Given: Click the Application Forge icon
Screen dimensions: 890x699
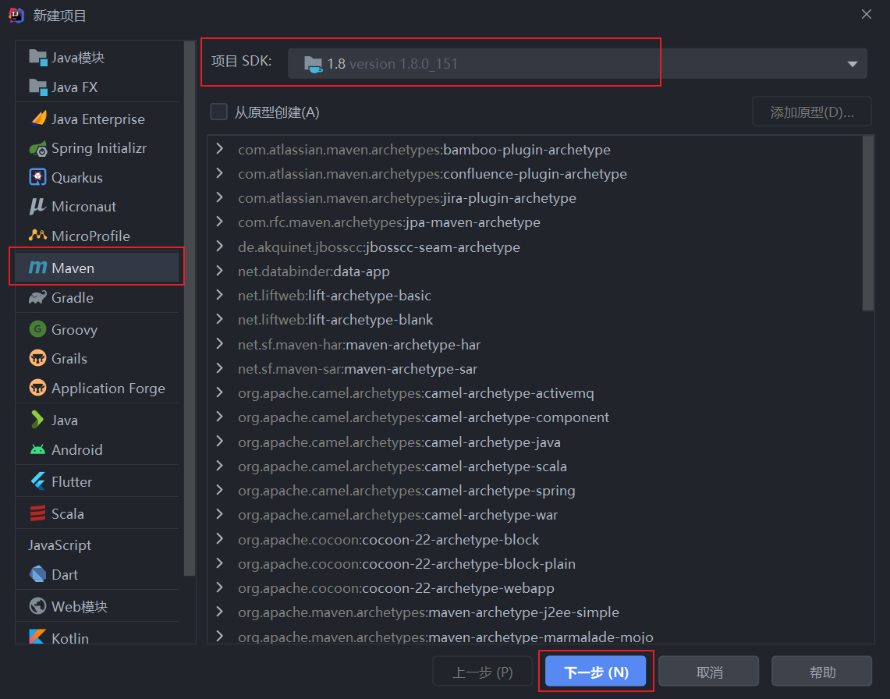Looking at the screenshot, I should coord(38,388).
